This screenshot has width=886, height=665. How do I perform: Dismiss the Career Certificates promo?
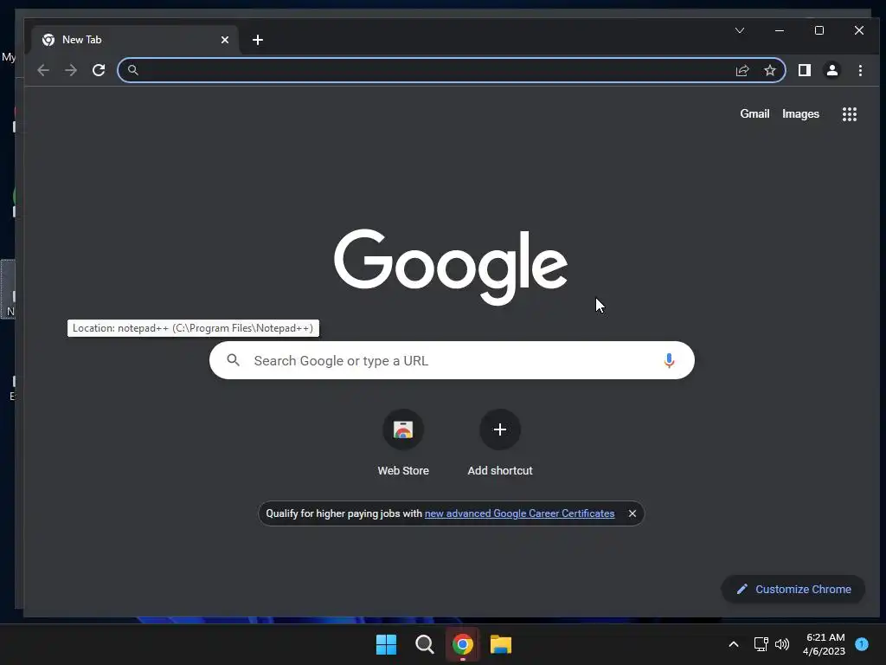point(632,513)
